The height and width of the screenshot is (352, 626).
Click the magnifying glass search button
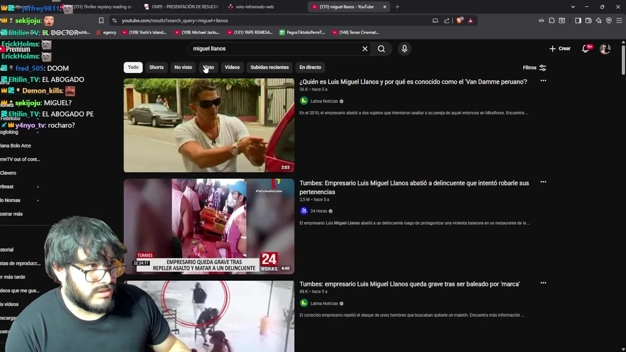click(x=381, y=49)
